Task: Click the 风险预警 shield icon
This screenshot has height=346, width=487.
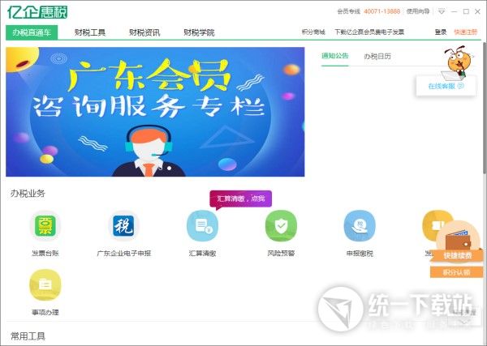Action: click(x=281, y=226)
